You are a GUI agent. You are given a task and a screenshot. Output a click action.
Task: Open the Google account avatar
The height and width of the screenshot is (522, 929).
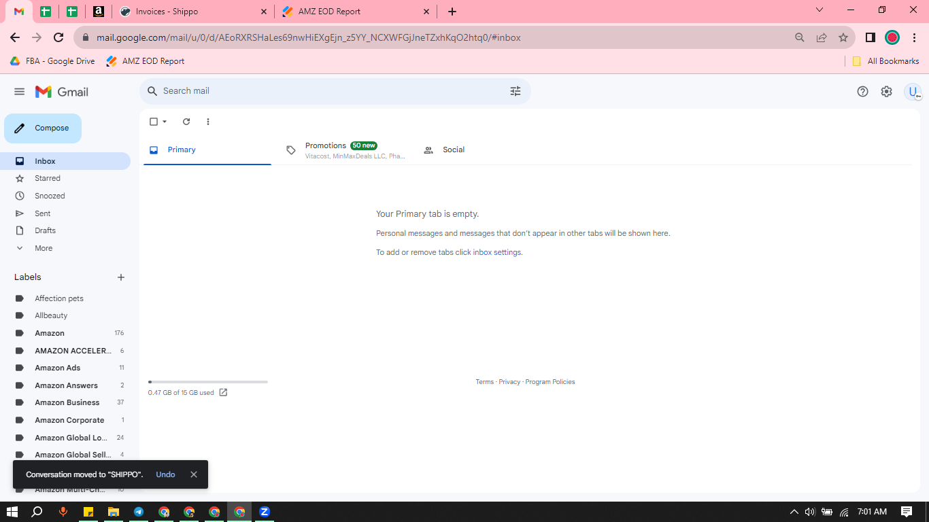click(x=913, y=92)
